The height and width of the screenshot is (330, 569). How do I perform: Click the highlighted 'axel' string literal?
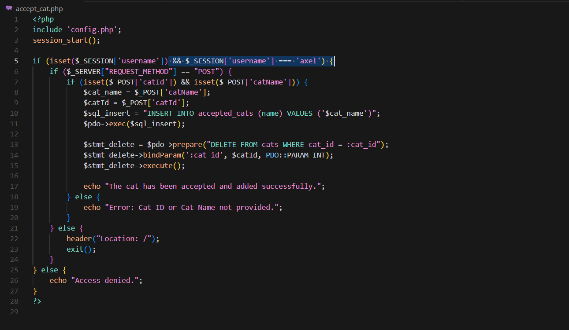(309, 61)
